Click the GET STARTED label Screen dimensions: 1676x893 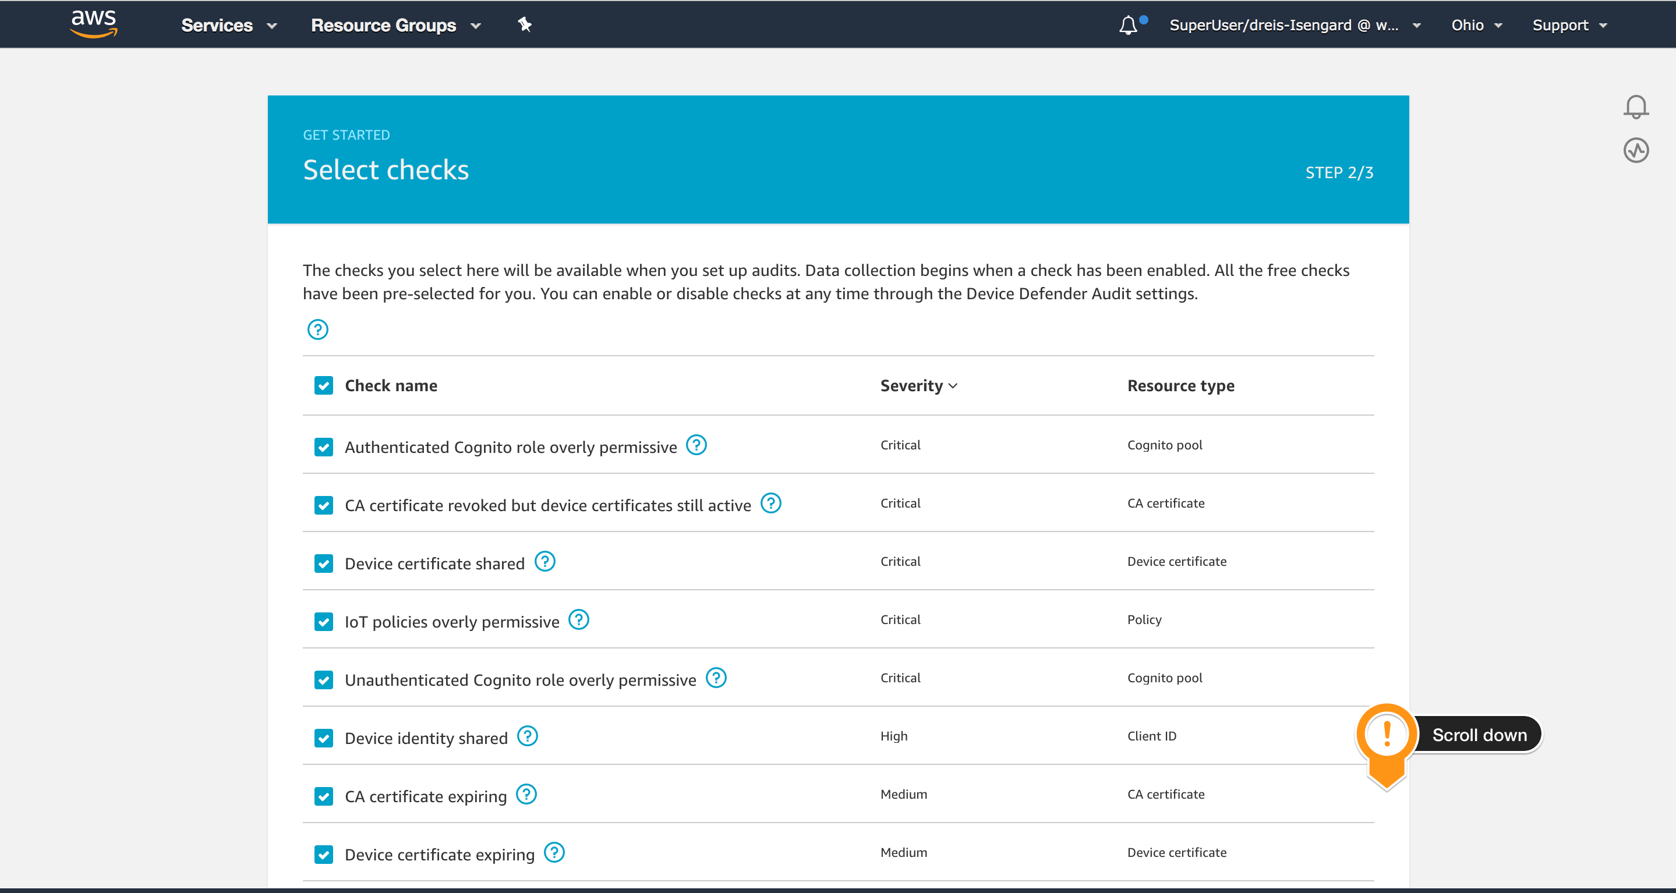(x=346, y=134)
